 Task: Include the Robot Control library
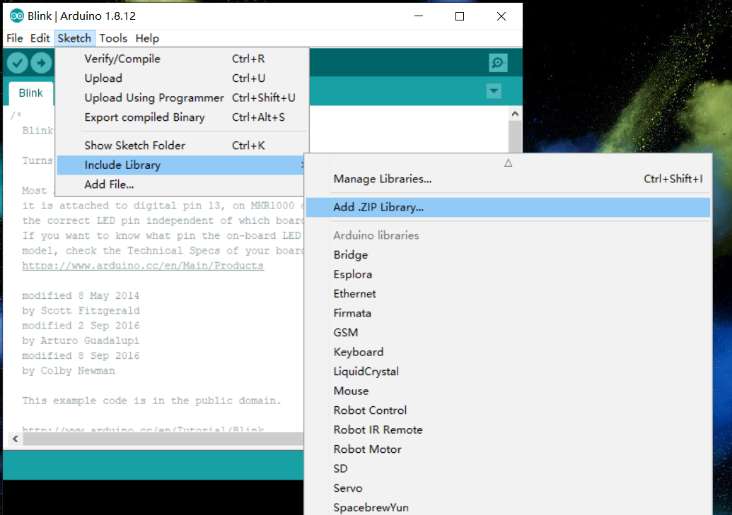pyautogui.click(x=508, y=410)
